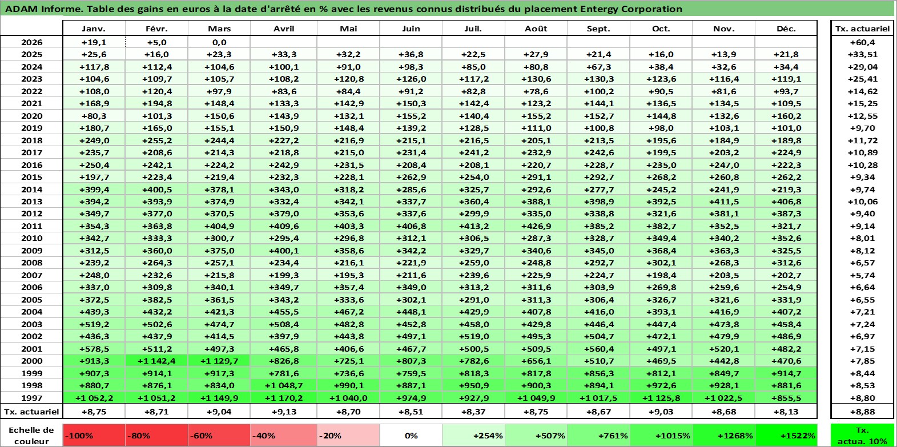This screenshot has width=897, height=447.
Task: Click the +117,8 cell in 2024 row
Action: click(x=94, y=67)
